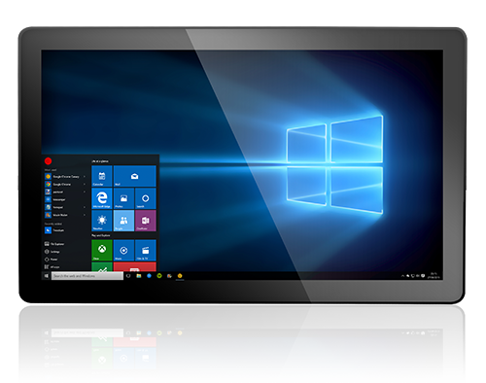Click the OneDrive cloud tray icon
Image resolution: width=486 pixels, height=383 pixels.
pos(408,276)
